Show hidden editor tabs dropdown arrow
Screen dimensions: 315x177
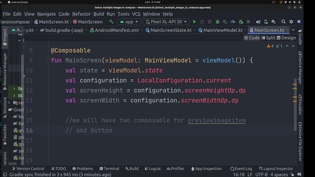[x=293, y=30]
